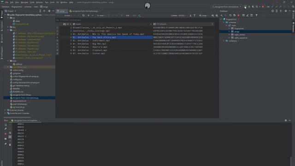295x166 pixels.
Task: Click the filter criteria input field
Action: tap(137, 20)
